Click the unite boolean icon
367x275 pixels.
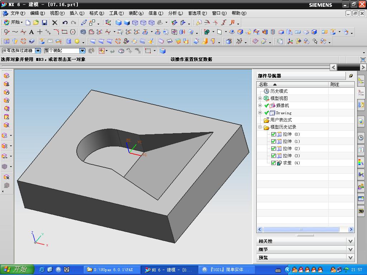click(207, 32)
